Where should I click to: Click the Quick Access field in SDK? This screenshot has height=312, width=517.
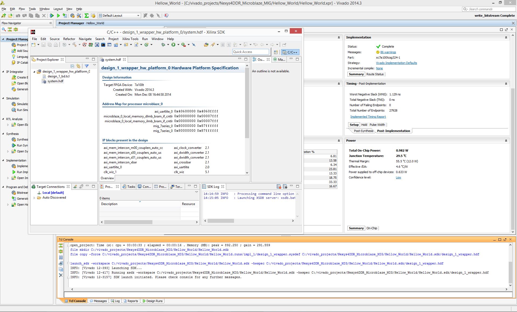(251, 52)
